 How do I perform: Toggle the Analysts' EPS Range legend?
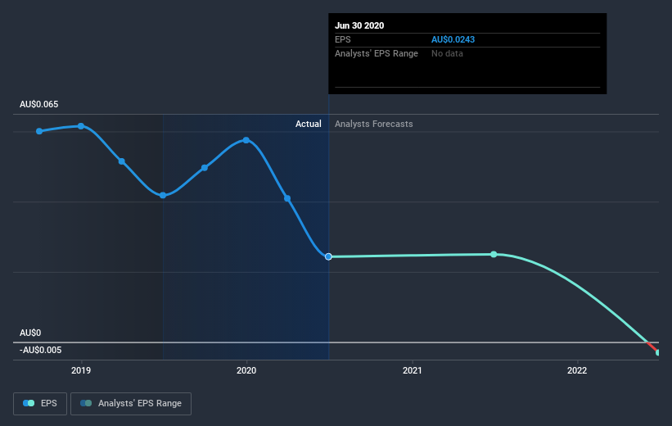[131, 403]
